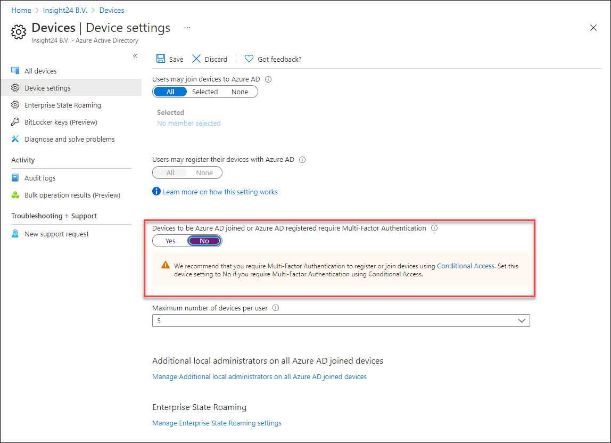
Task: Open All devices menu item
Action: (71, 71)
